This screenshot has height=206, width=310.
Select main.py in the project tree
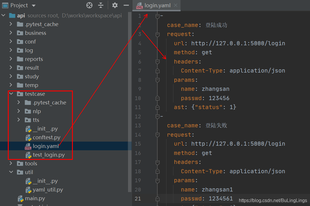click(35, 198)
